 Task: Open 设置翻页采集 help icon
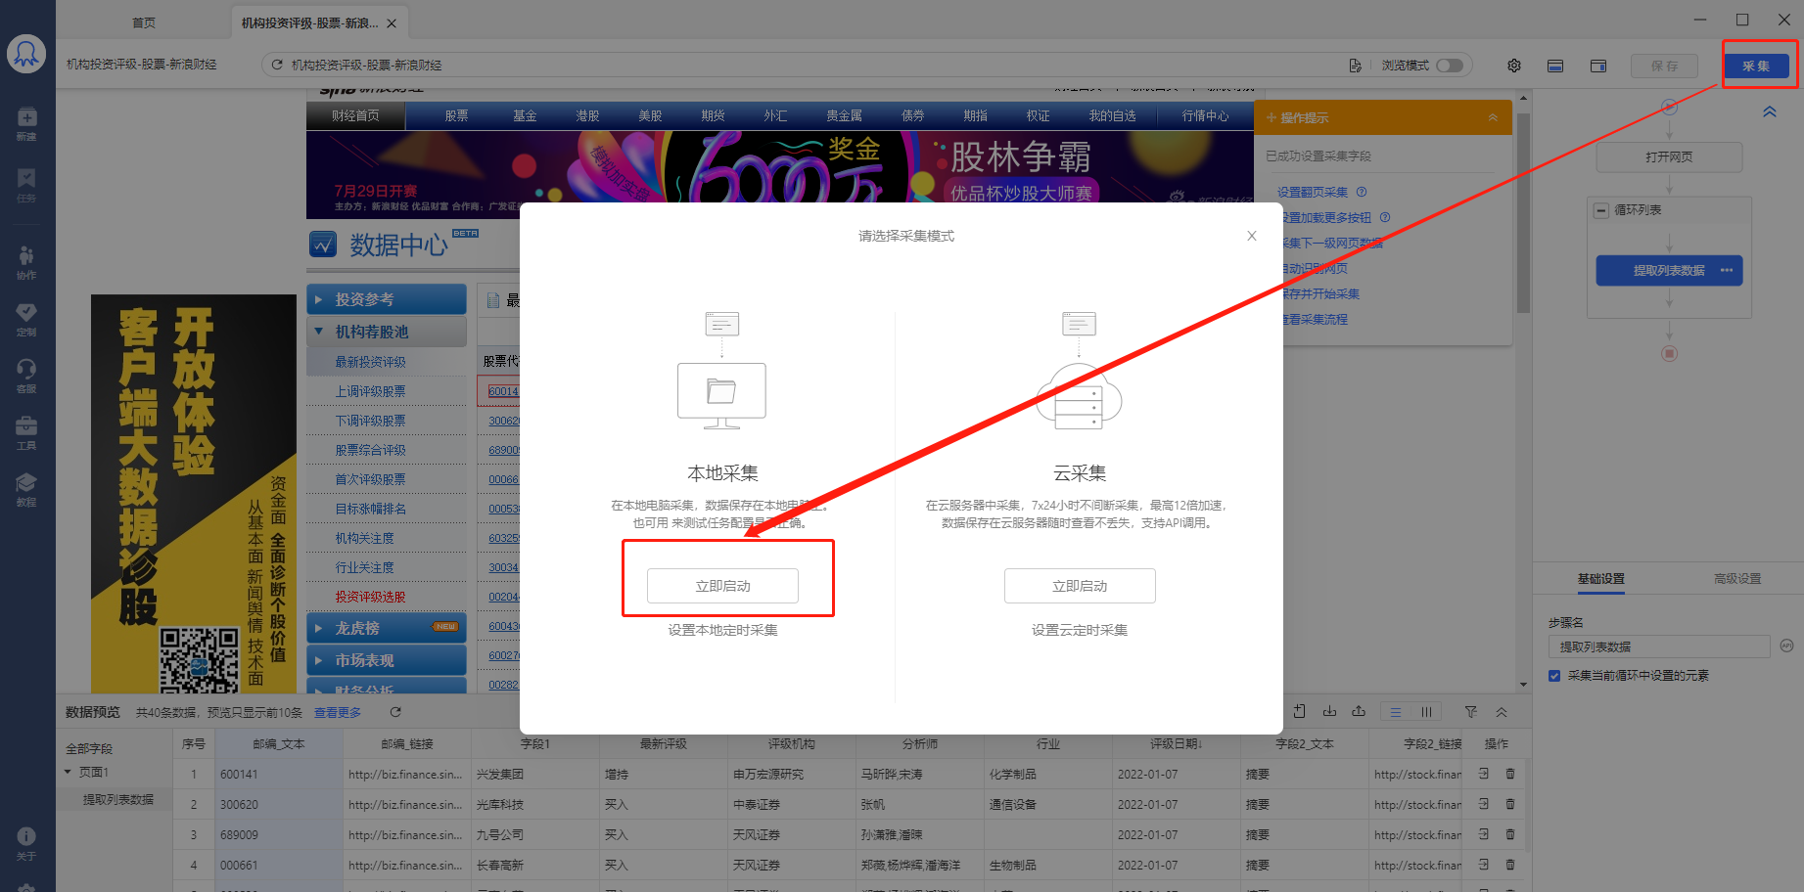[x=1362, y=192]
